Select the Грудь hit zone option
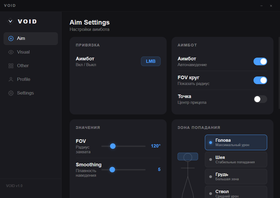This screenshot has height=198, width=280. coord(236,177)
